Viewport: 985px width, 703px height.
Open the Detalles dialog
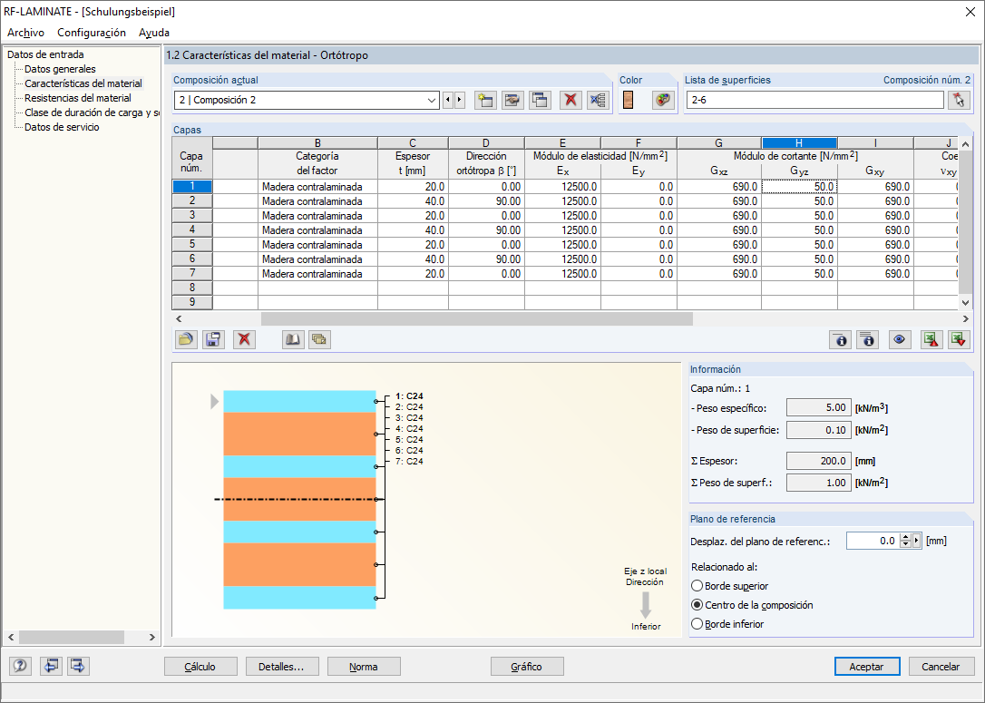282,666
